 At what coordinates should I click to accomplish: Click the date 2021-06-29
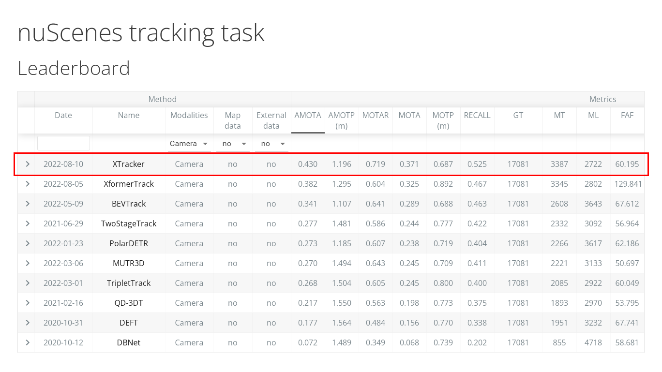click(x=63, y=223)
